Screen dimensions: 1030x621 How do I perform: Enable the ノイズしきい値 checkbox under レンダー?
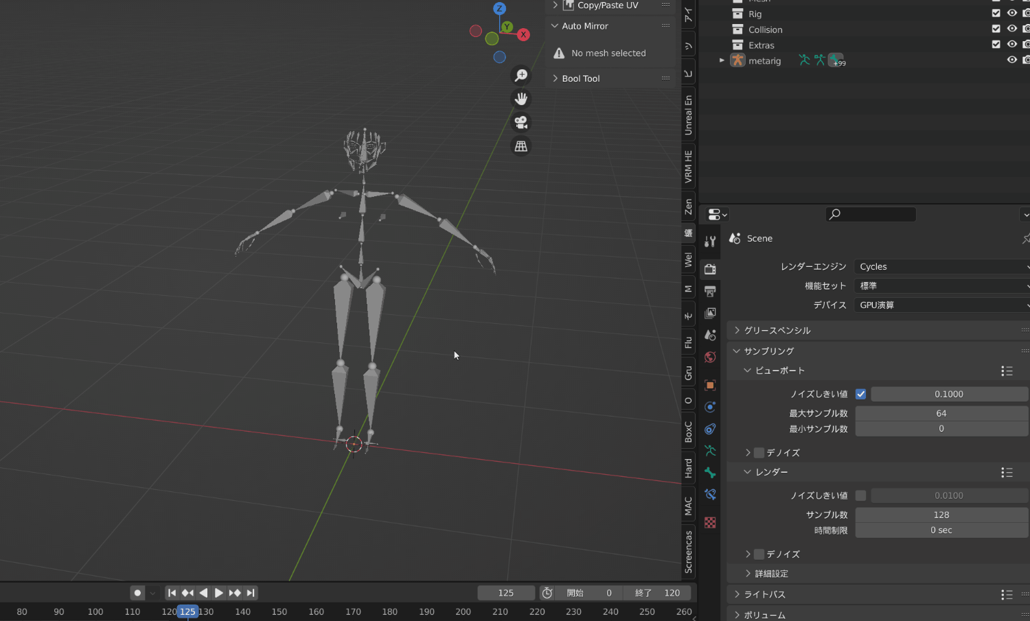tap(861, 495)
